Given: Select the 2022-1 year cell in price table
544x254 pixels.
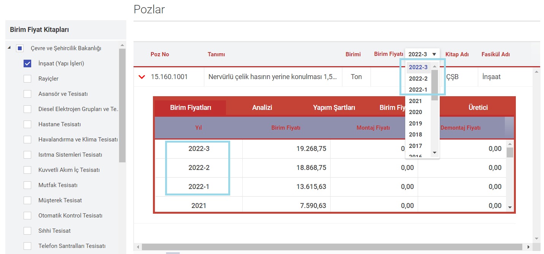Looking at the screenshot, I should pyautogui.click(x=199, y=187).
